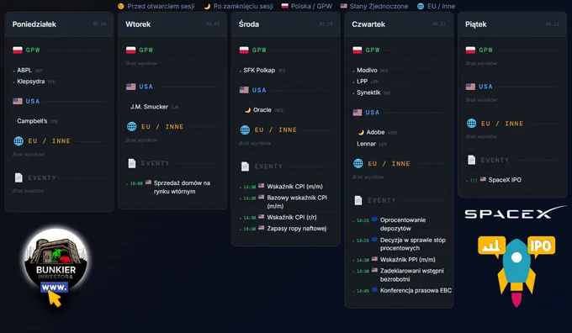This screenshot has width=572, height=333.
Task: Select 'Sprzedaż domów na rynku wtórnym' event
Action: tap(182, 188)
